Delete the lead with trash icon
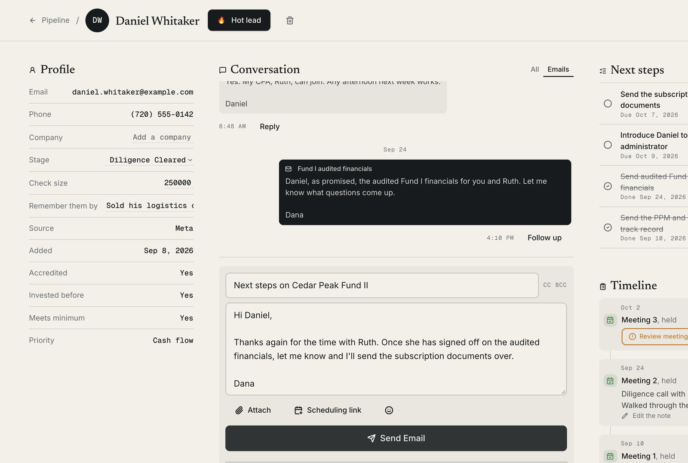This screenshot has width=688, height=463. pos(290,20)
